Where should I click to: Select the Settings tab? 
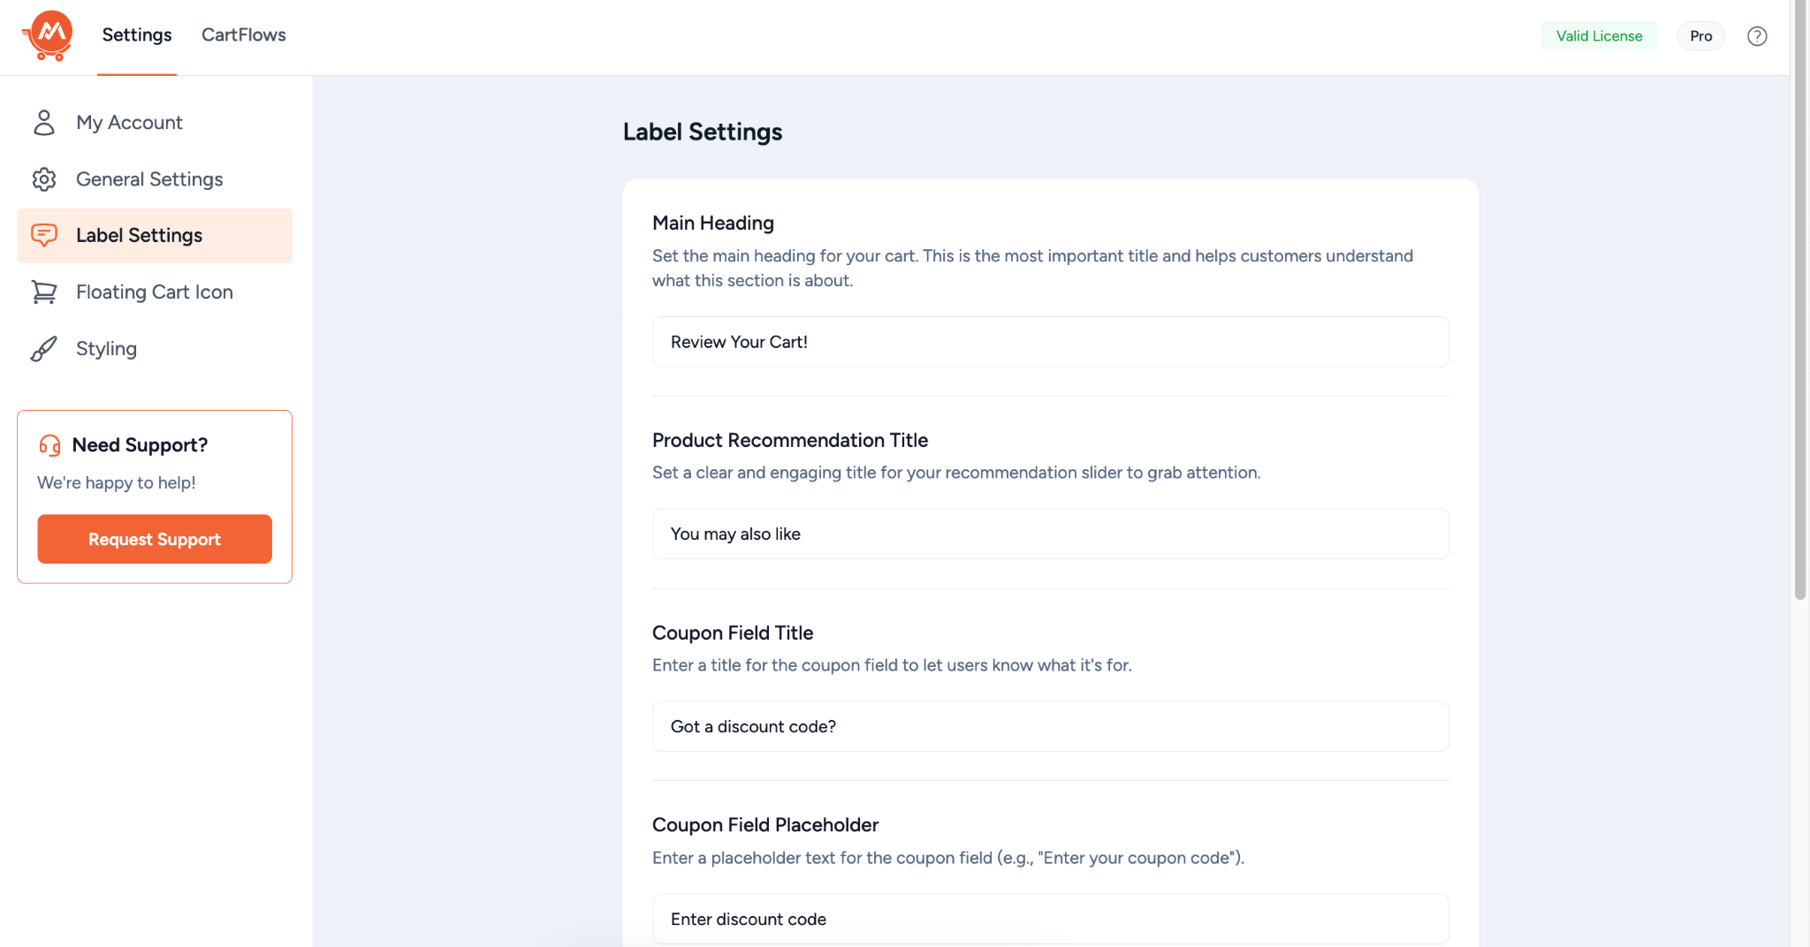point(137,34)
